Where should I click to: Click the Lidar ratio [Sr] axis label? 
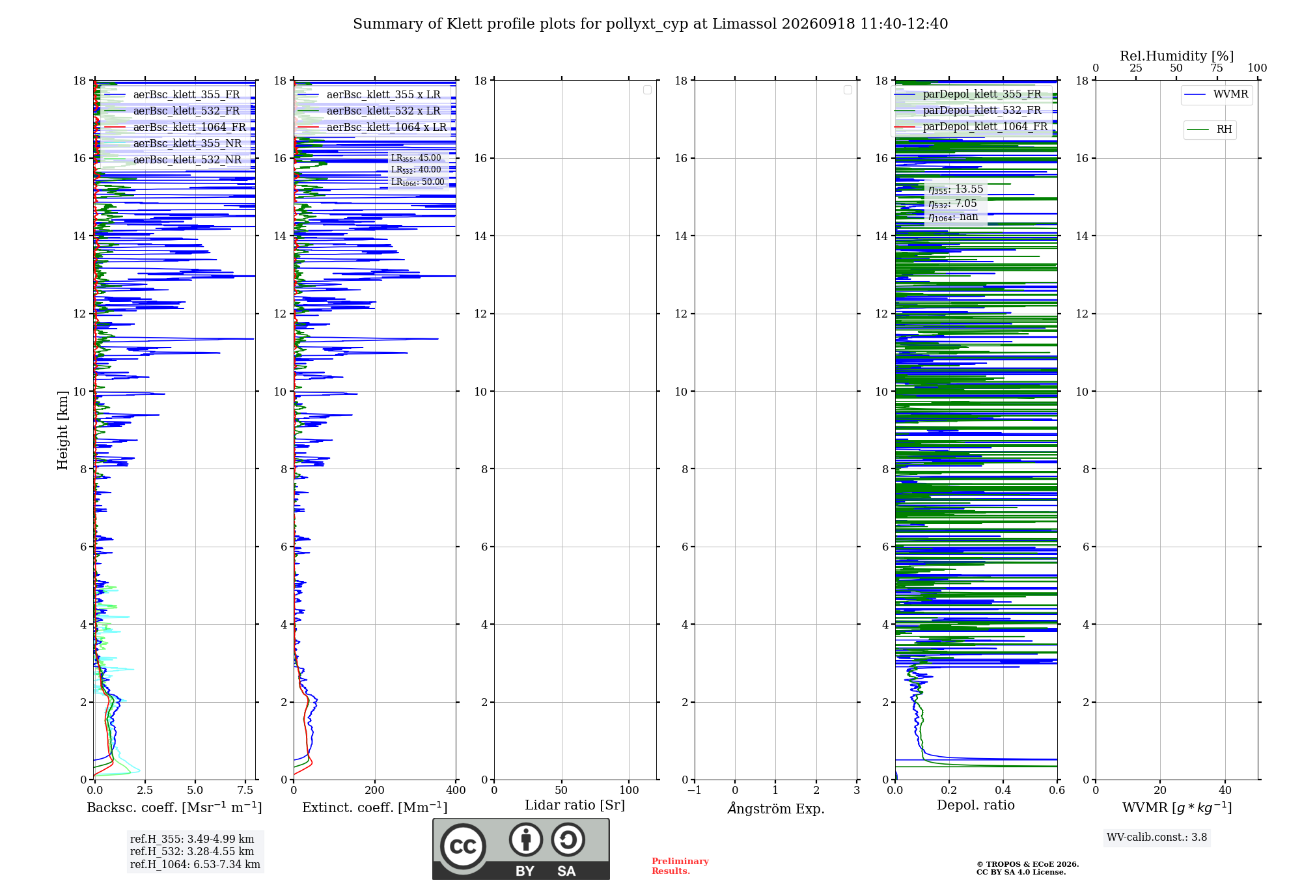(x=575, y=806)
